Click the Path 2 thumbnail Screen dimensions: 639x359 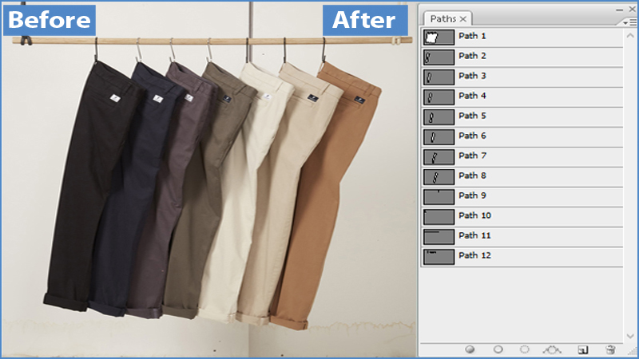pos(439,57)
